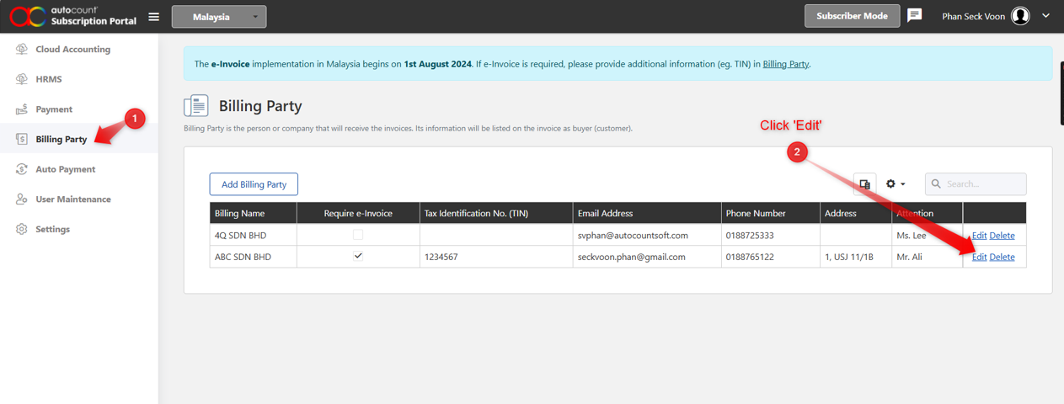
Task: Click the HRMS sidebar icon
Action: tap(22, 79)
